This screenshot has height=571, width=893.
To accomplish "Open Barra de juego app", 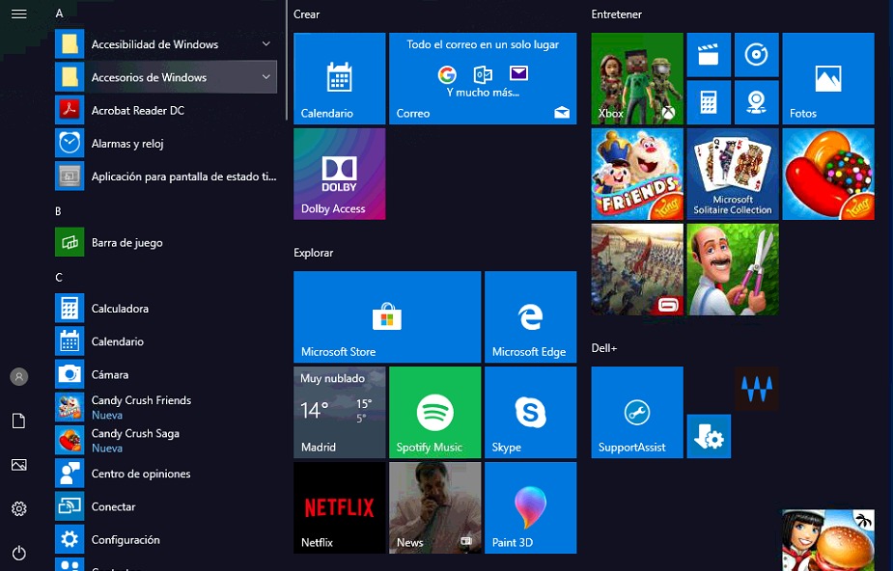I will (166, 243).
